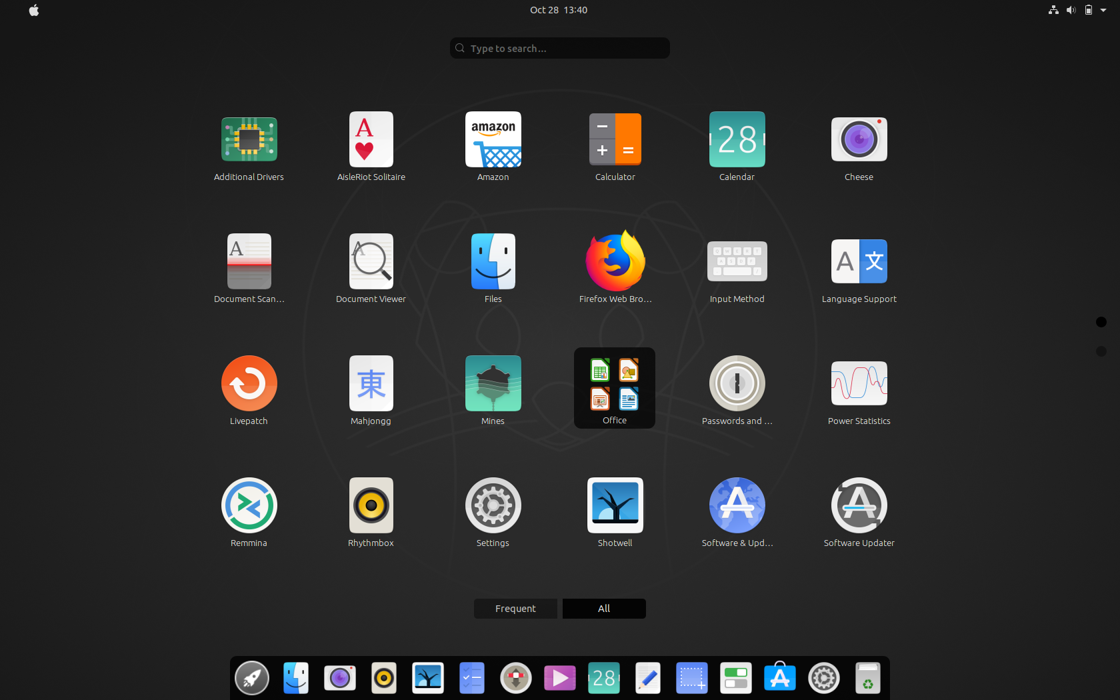Click the rocket launcher icon in dock

(252, 679)
